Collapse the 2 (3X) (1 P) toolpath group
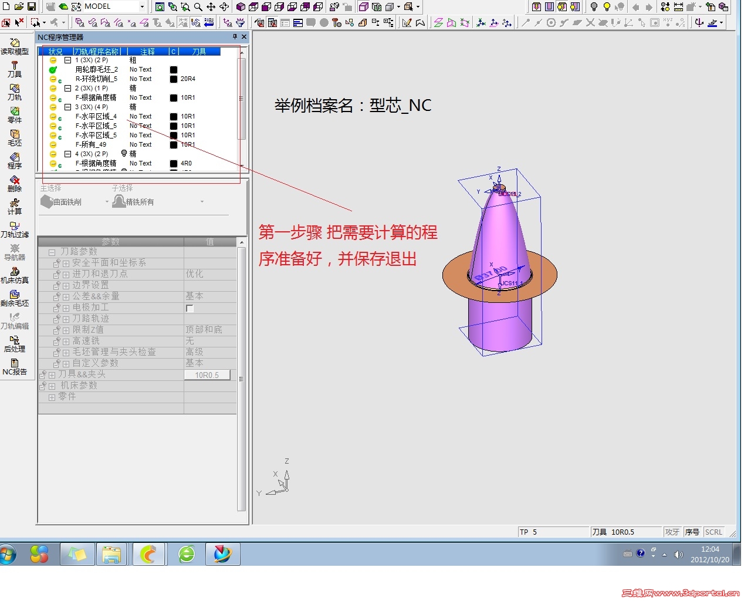This screenshot has height=601, width=751. click(x=67, y=89)
